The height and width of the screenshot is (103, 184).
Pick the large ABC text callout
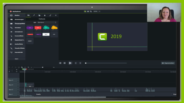coord(30,41)
